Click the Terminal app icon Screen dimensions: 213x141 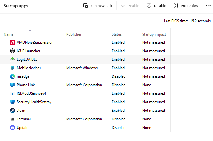[x=12, y=119]
